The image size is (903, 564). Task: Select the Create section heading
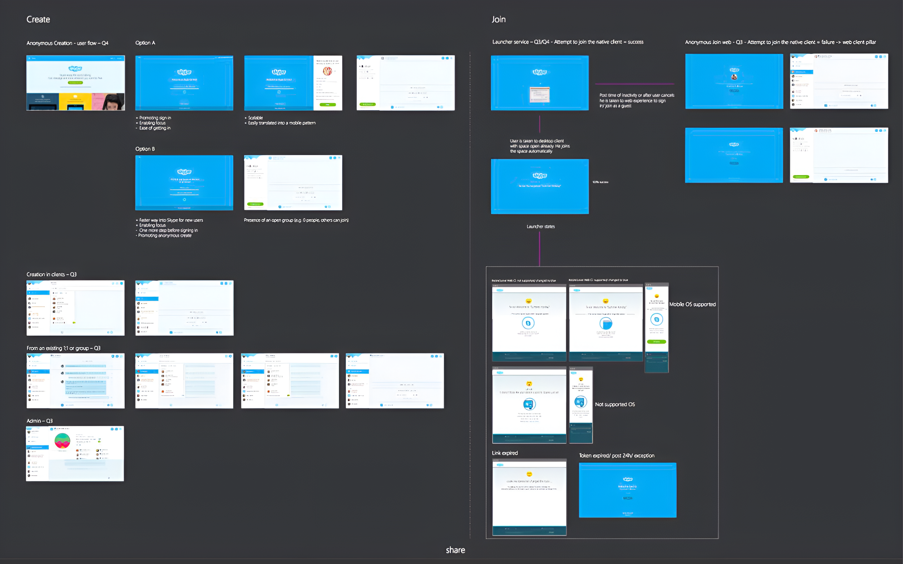[x=38, y=19]
